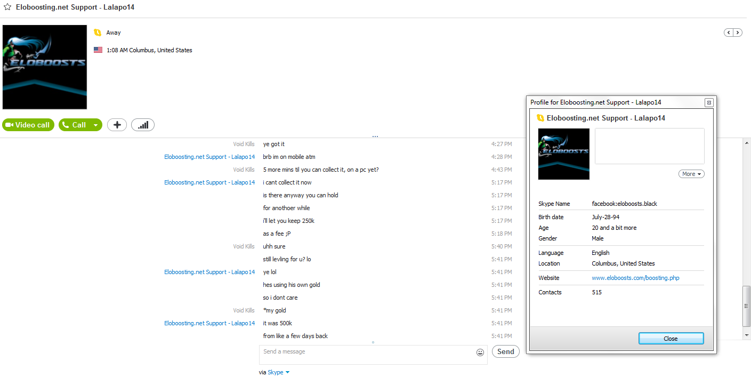
Task: Select the message '*my gold'
Action: (x=274, y=310)
